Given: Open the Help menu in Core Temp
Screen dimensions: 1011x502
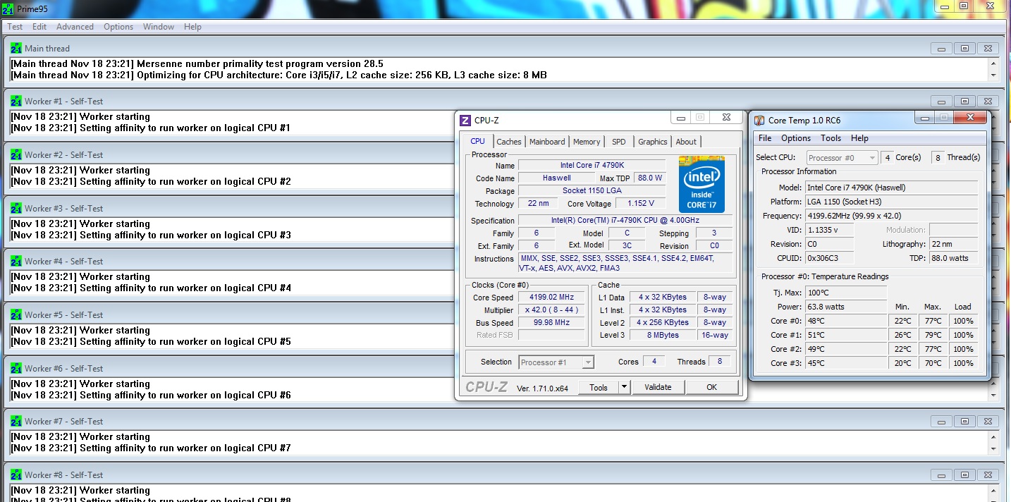Looking at the screenshot, I should [x=859, y=138].
